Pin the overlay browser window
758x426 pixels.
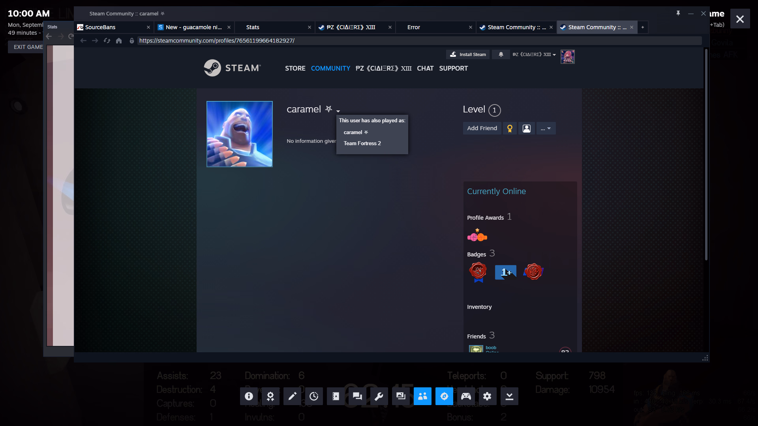(x=678, y=13)
